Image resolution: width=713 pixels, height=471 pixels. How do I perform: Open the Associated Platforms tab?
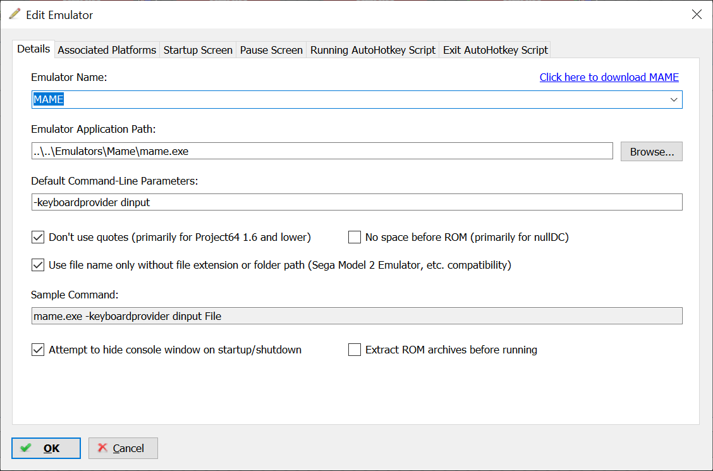(107, 50)
